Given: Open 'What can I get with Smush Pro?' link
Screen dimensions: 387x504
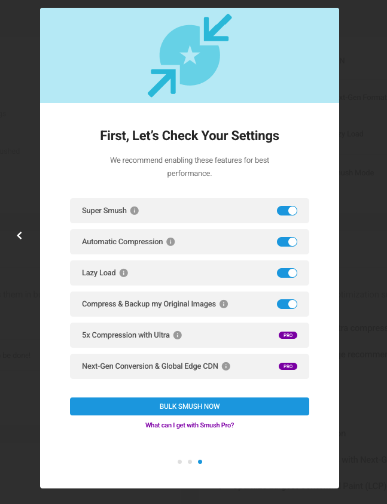Looking at the screenshot, I should (x=190, y=426).
